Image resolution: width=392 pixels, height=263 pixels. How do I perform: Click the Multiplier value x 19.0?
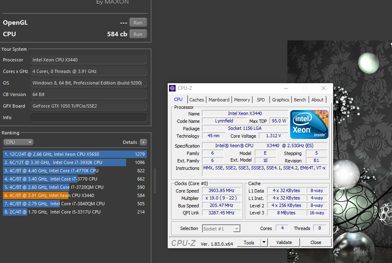[221, 198]
